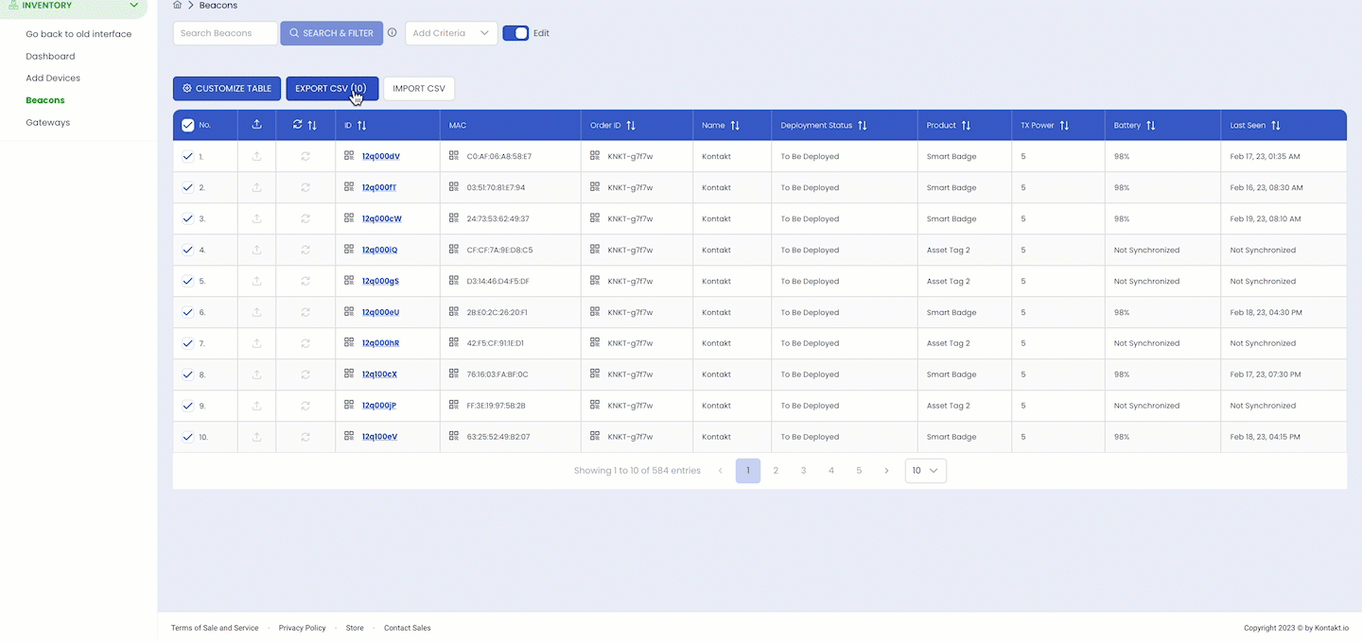This screenshot has height=643, width=1362.
Task: Click QR code icon beside ID 12q000dV
Action: pos(349,155)
